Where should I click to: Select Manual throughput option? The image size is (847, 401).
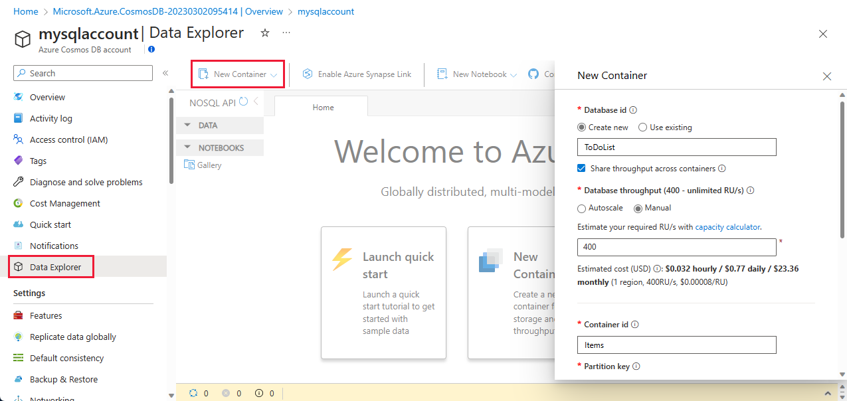[x=638, y=208]
